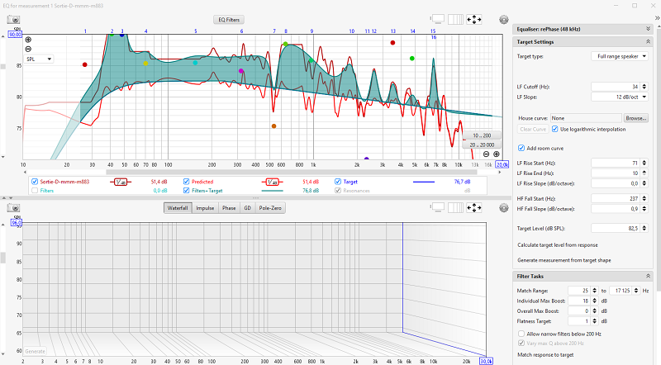Click the teal Filters+Target line colour sample
Screen dimensions: 661x365
point(273,191)
